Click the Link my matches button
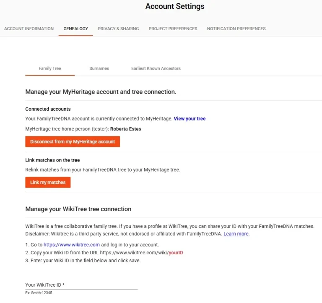Viewport: 322px width, 303px height. (x=48, y=182)
